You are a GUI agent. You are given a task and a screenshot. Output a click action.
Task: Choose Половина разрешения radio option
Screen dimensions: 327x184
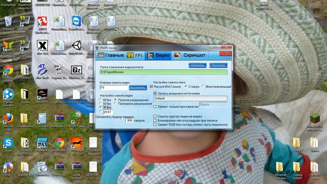click(x=115, y=104)
